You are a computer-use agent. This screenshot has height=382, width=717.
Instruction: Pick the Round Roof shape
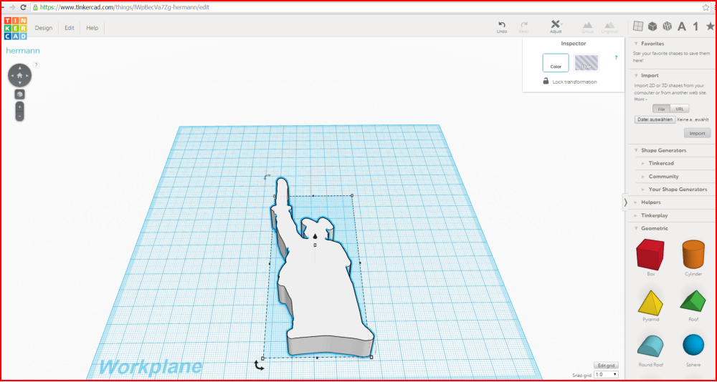(651, 346)
